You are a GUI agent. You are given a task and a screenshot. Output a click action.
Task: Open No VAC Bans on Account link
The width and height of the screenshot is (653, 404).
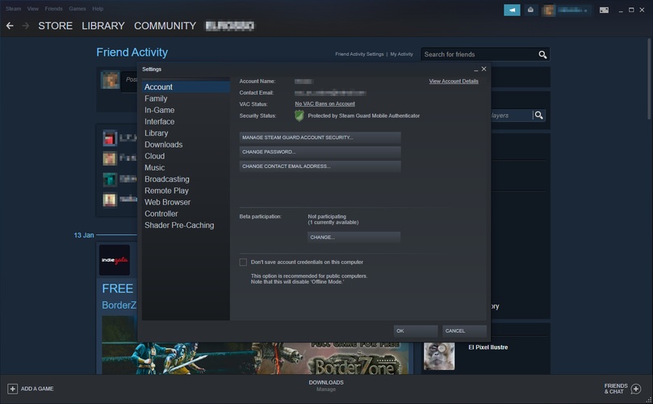(x=324, y=103)
